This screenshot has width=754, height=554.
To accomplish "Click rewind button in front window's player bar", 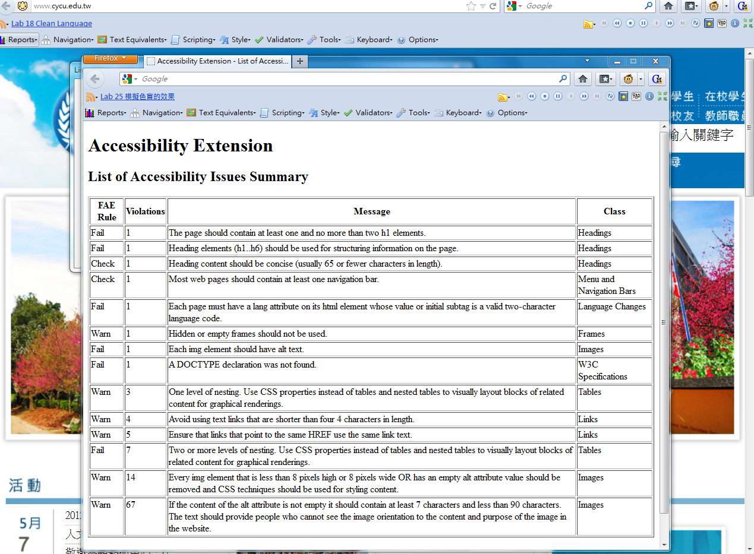I will [532, 96].
